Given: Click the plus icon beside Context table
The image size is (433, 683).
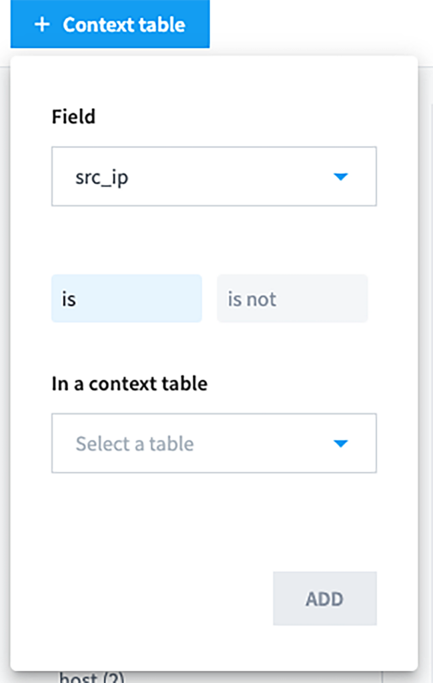Looking at the screenshot, I should coord(42,25).
